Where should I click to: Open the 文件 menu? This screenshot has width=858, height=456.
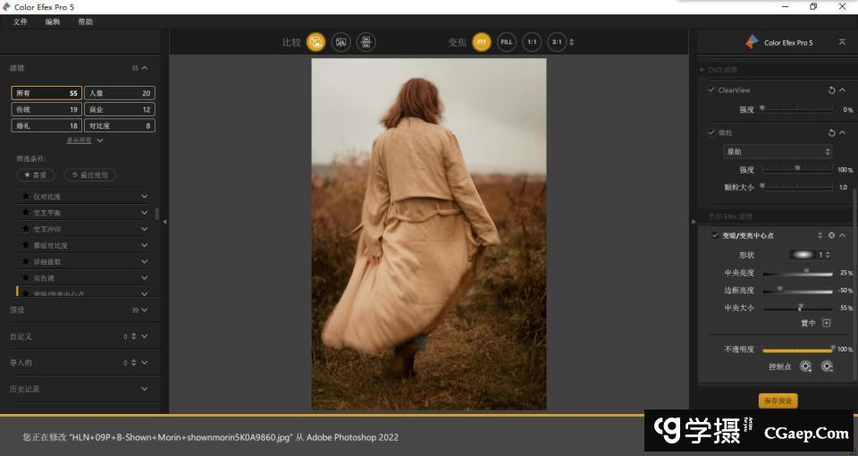point(21,21)
